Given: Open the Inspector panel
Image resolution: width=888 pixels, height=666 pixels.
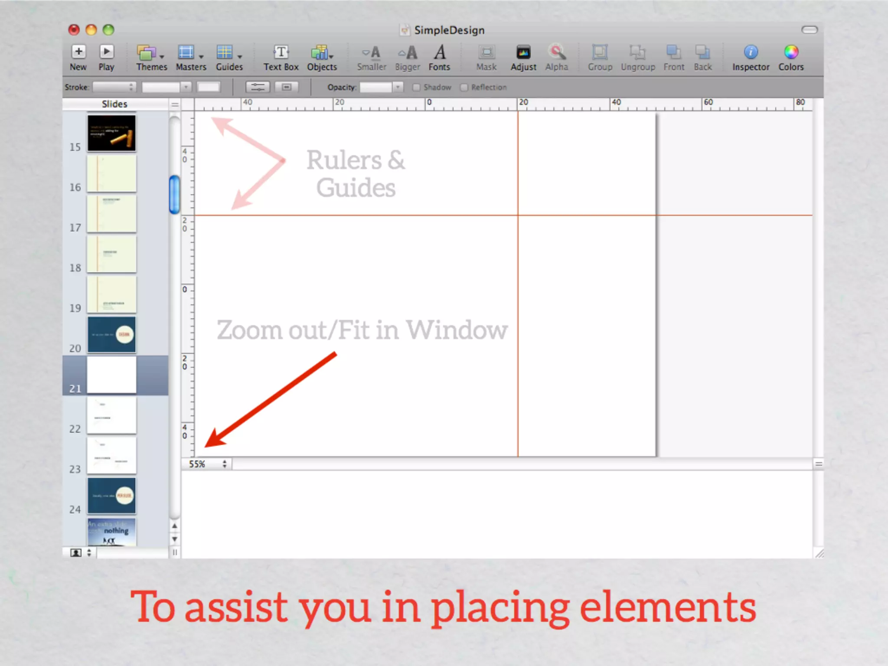Looking at the screenshot, I should tap(751, 52).
